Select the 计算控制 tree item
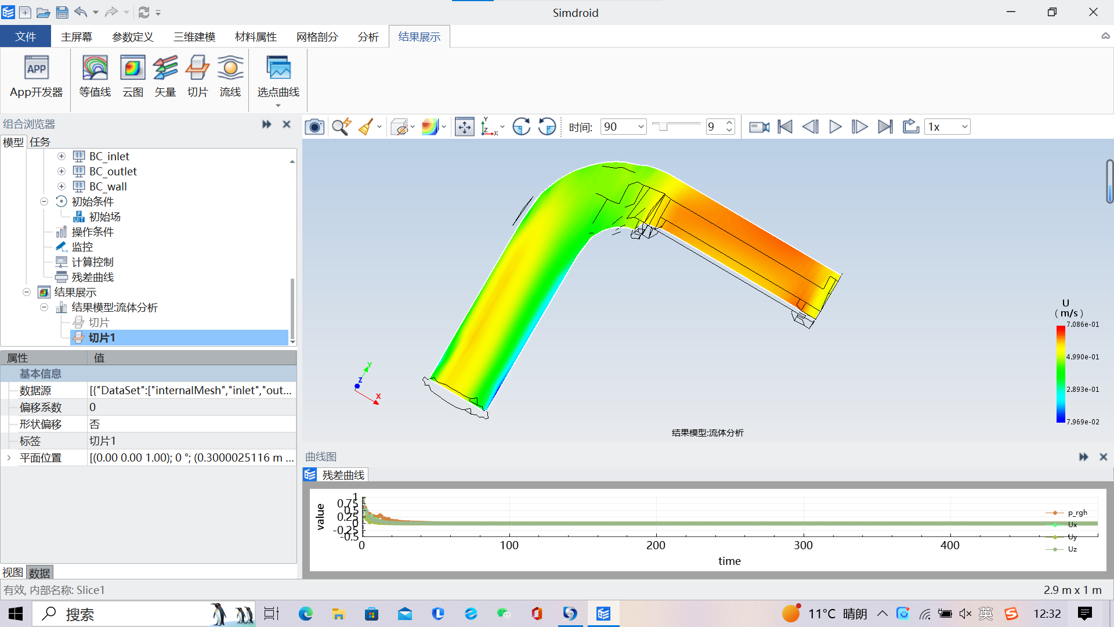Screen dimensions: 1114x627 pos(93,262)
